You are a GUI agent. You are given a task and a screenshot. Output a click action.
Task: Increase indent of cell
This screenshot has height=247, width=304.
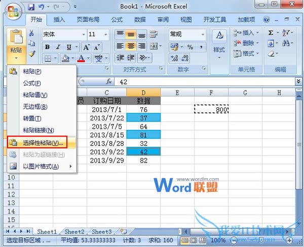[x=131, y=58]
